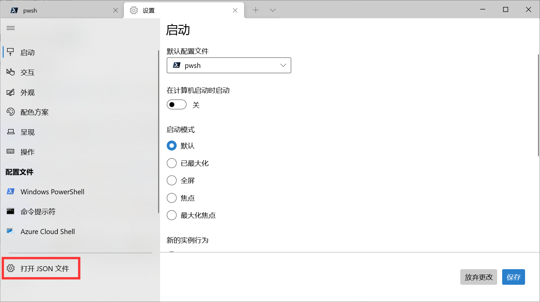
Task: Open the 交互 settings page
Action: click(x=80, y=72)
